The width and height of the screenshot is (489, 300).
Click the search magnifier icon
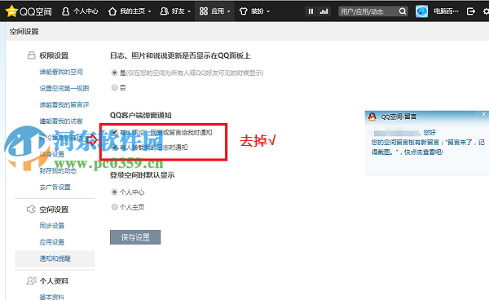click(x=403, y=11)
